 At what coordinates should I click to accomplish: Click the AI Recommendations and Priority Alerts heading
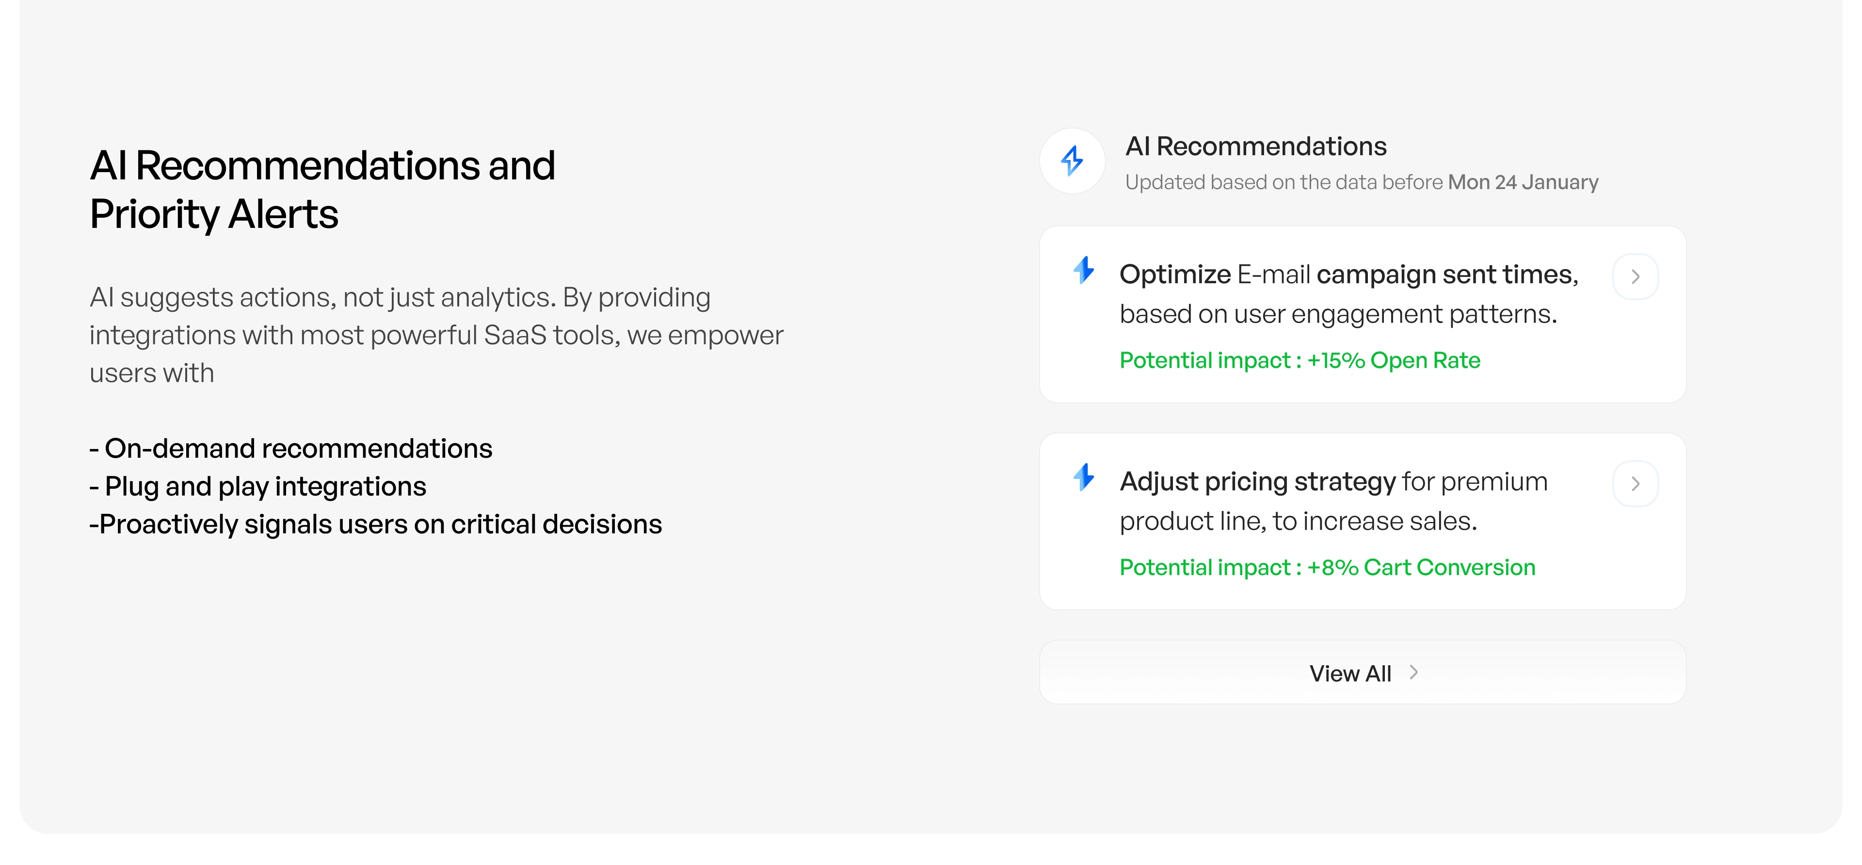(x=322, y=189)
